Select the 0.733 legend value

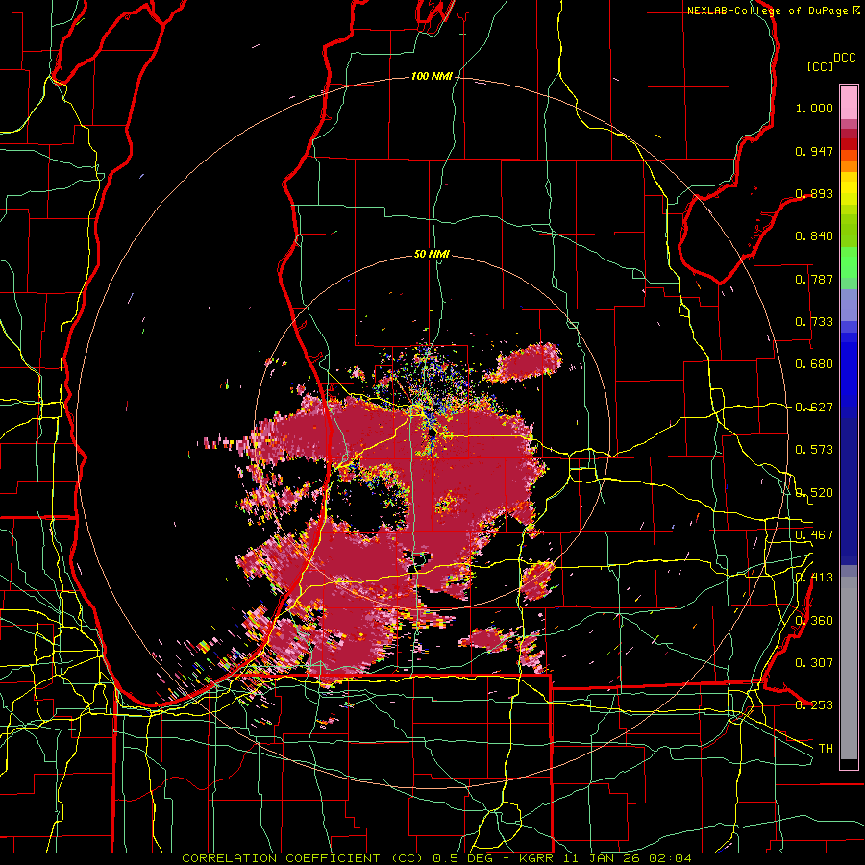pos(814,322)
